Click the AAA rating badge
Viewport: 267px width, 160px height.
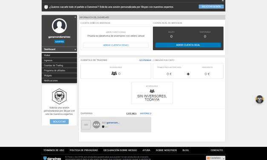(x=96, y=125)
